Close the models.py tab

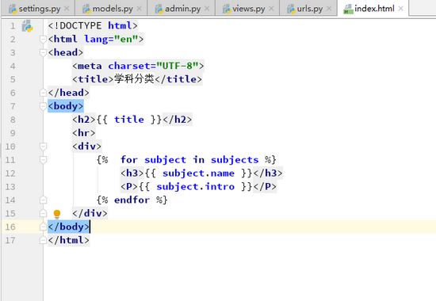tap(140, 9)
